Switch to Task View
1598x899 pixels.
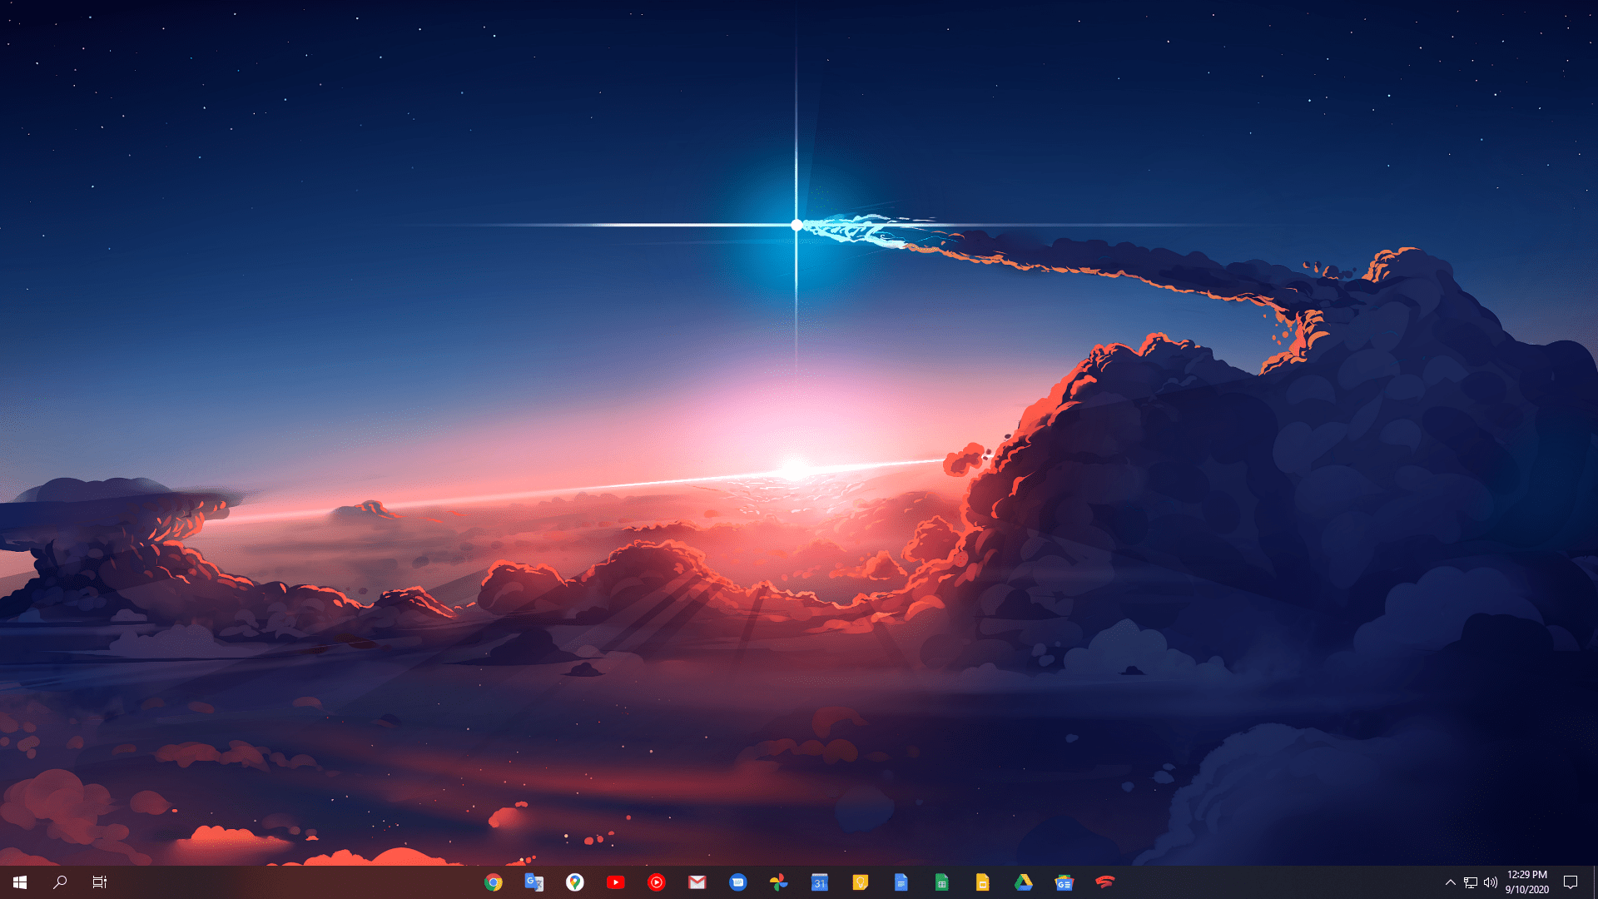tap(98, 882)
